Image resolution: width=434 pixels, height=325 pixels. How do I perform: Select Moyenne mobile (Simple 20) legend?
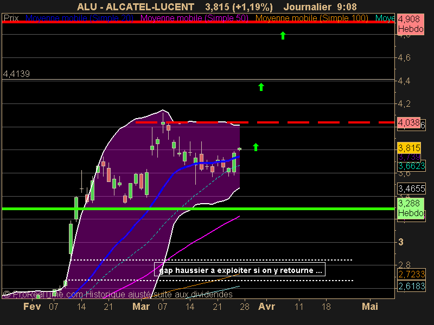coord(79,18)
